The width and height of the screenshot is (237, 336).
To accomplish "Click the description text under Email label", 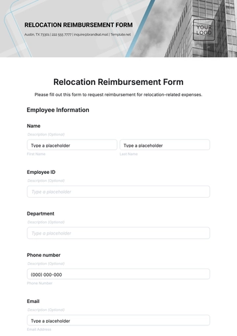I will [x=46, y=310].
